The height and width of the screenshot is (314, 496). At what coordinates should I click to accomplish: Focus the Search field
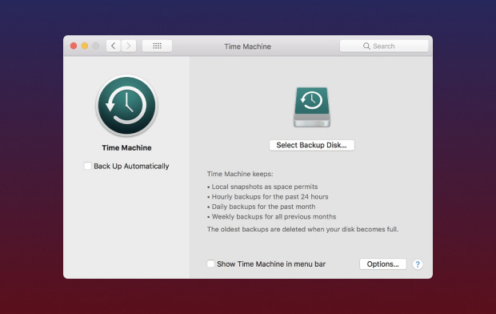pos(384,46)
